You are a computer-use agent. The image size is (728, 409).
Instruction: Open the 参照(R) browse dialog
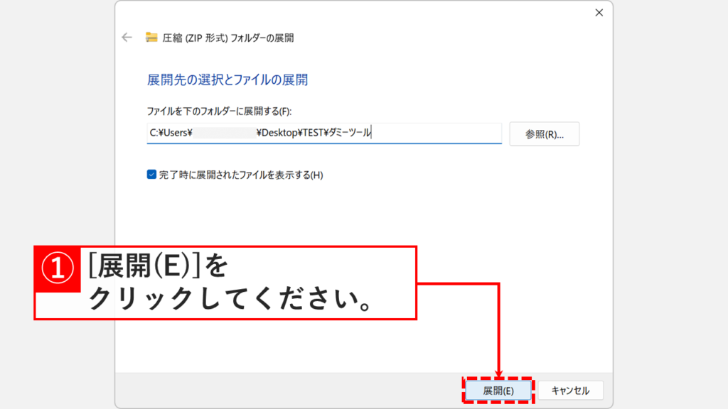(x=545, y=133)
